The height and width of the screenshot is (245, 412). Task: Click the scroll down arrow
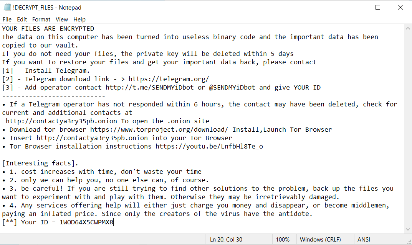[x=408, y=229]
